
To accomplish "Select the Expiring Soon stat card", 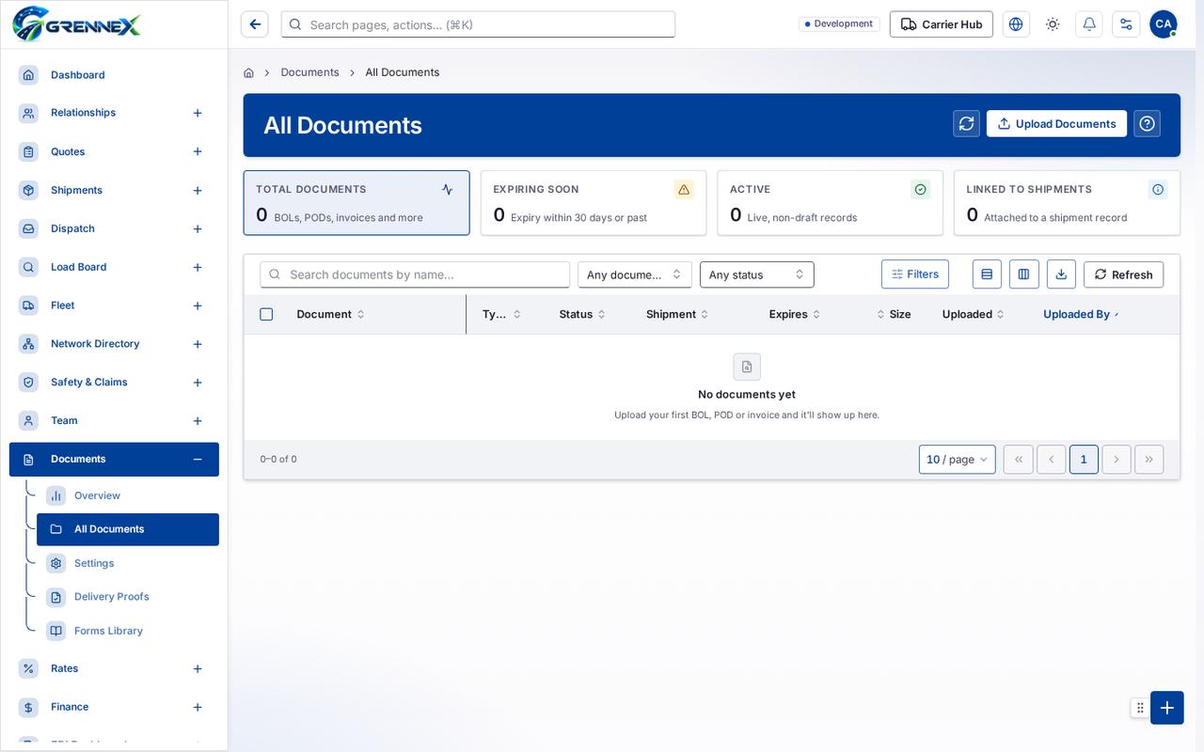I will pos(594,203).
